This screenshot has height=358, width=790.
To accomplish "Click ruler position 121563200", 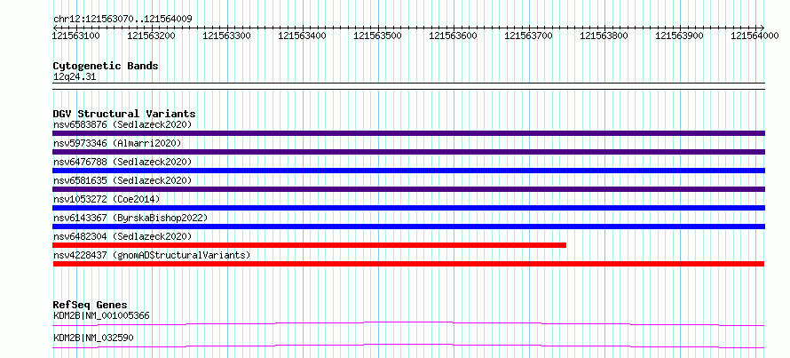I will point(152,36).
